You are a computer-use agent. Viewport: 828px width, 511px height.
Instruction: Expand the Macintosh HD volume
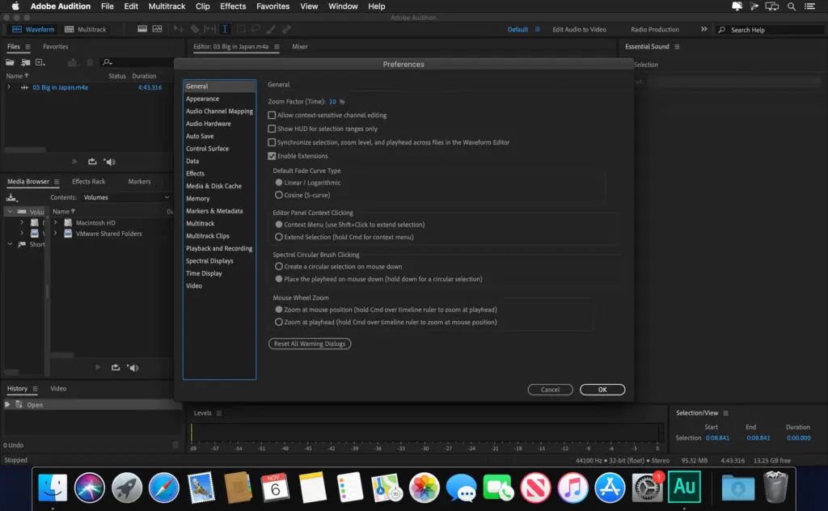click(55, 222)
